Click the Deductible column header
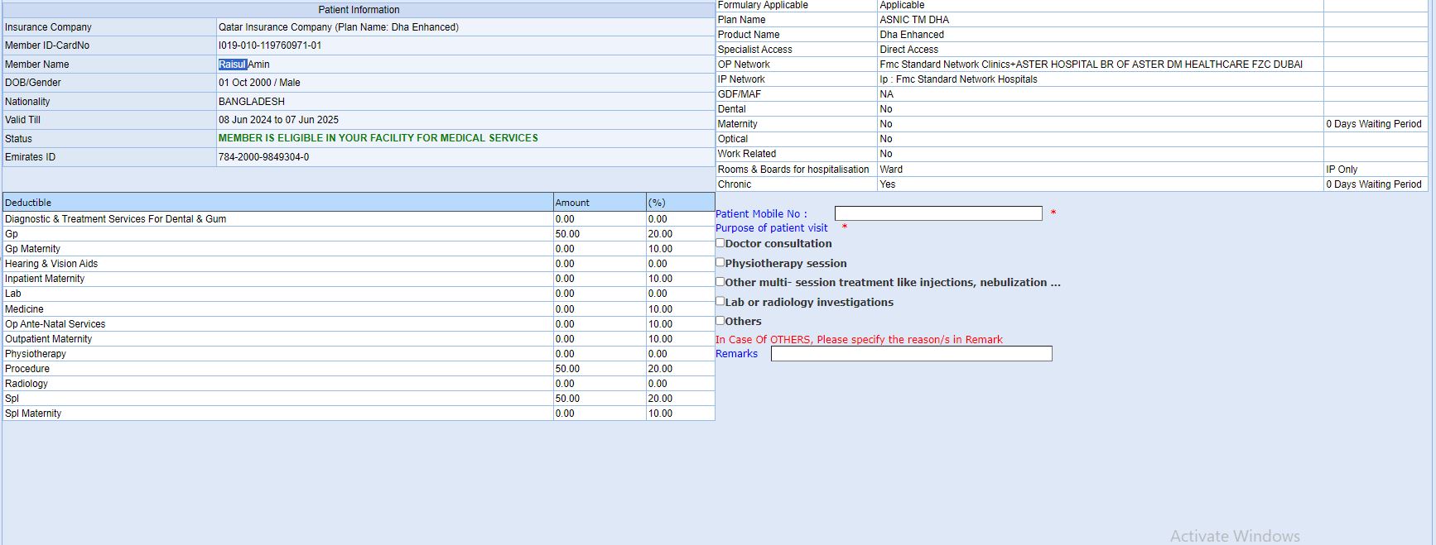The width and height of the screenshot is (1436, 545). pos(28,203)
